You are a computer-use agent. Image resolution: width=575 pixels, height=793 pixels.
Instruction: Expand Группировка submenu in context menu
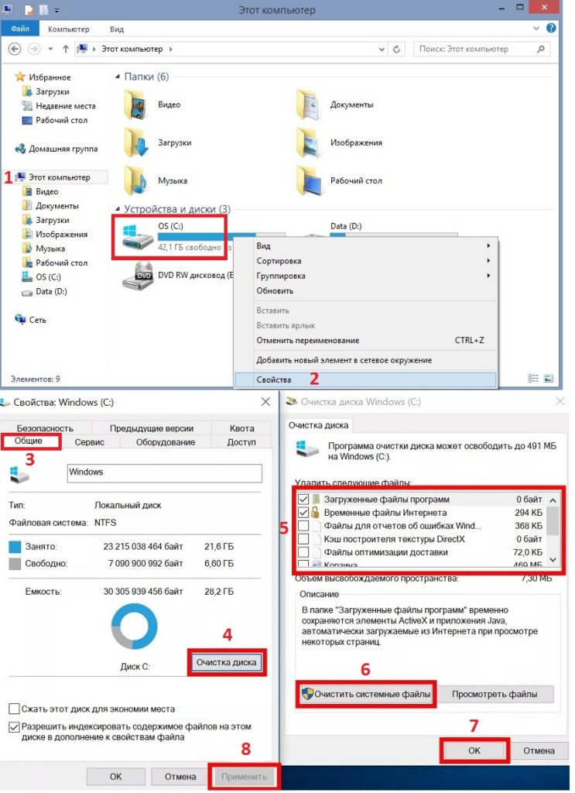coord(488,276)
